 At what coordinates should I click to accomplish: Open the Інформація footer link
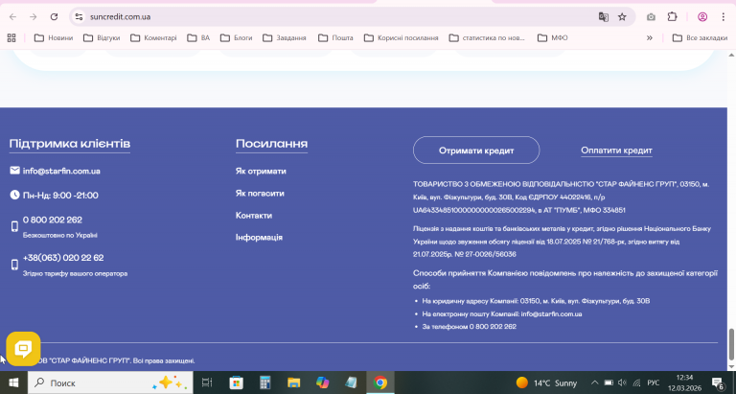(259, 237)
